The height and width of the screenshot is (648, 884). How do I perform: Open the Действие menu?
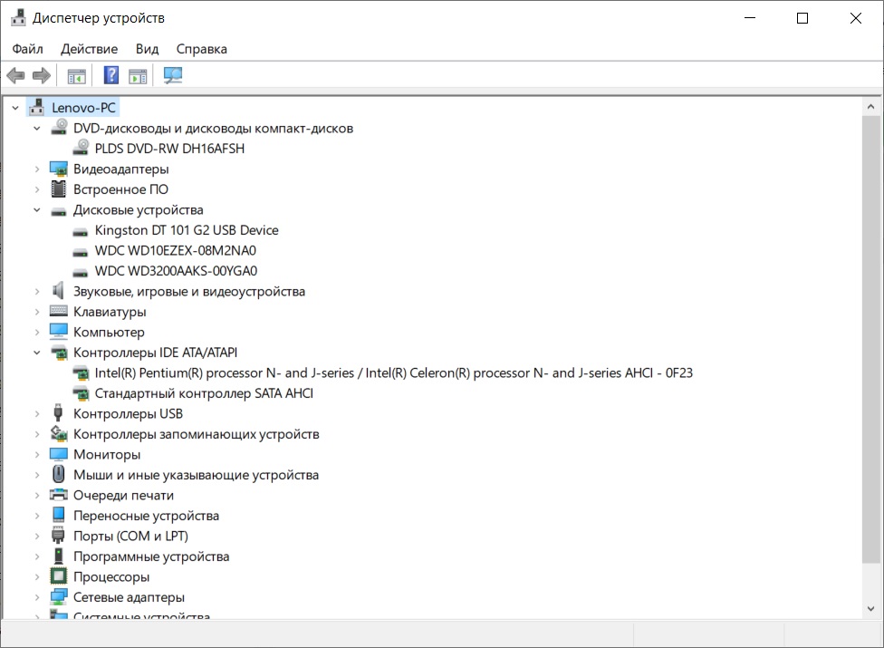tap(89, 49)
